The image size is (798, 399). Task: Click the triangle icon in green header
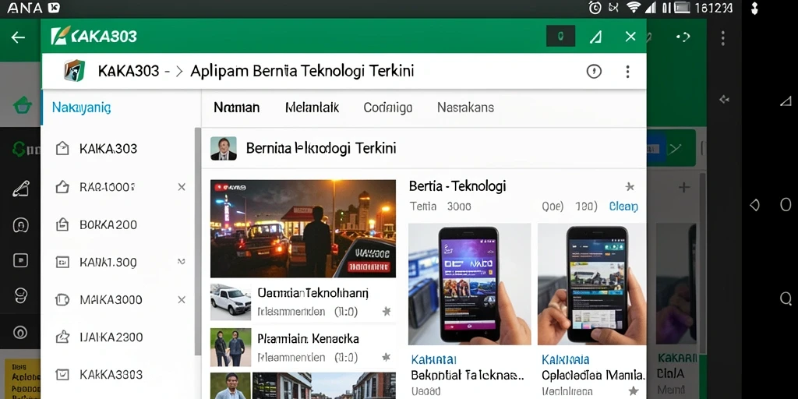tap(595, 37)
